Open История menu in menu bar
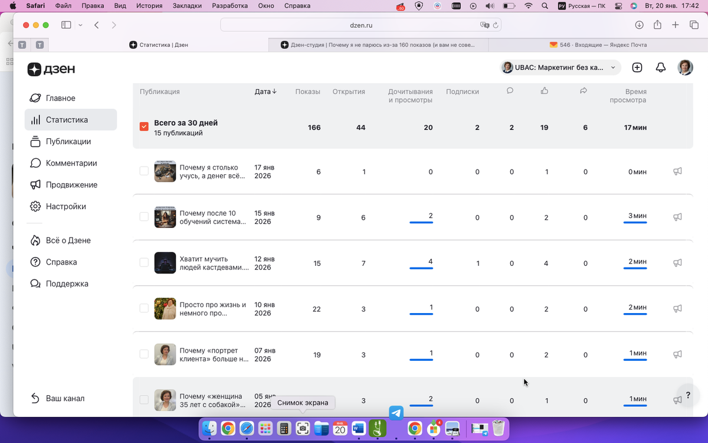Image resolution: width=708 pixels, height=443 pixels. (149, 6)
